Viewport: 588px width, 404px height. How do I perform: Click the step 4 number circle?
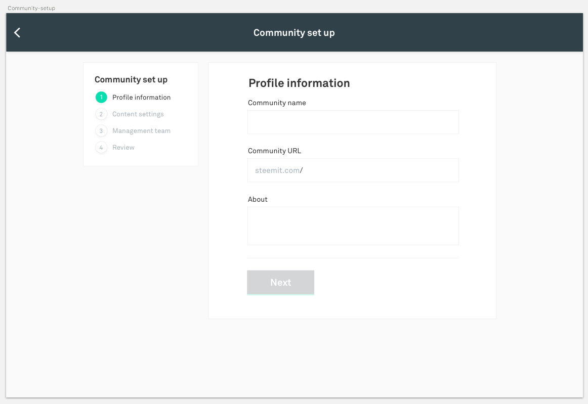pyautogui.click(x=101, y=147)
